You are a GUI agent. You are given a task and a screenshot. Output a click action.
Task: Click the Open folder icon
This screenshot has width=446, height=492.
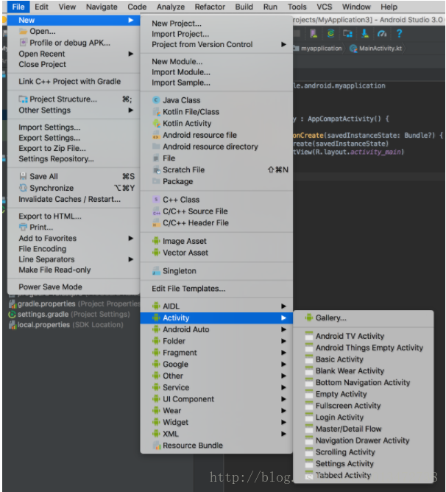[x=23, y=32]
